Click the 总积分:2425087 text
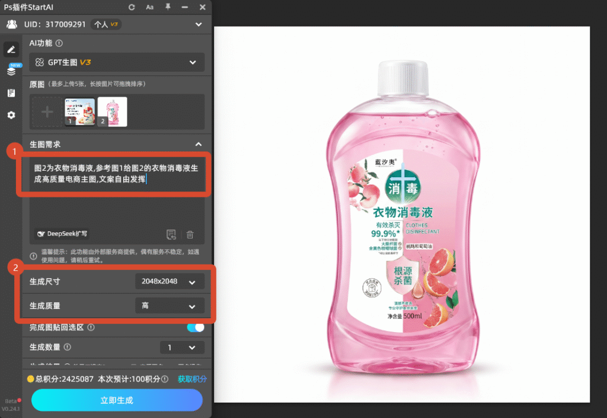Screen dimensions: 607x418 coord(64,379)
